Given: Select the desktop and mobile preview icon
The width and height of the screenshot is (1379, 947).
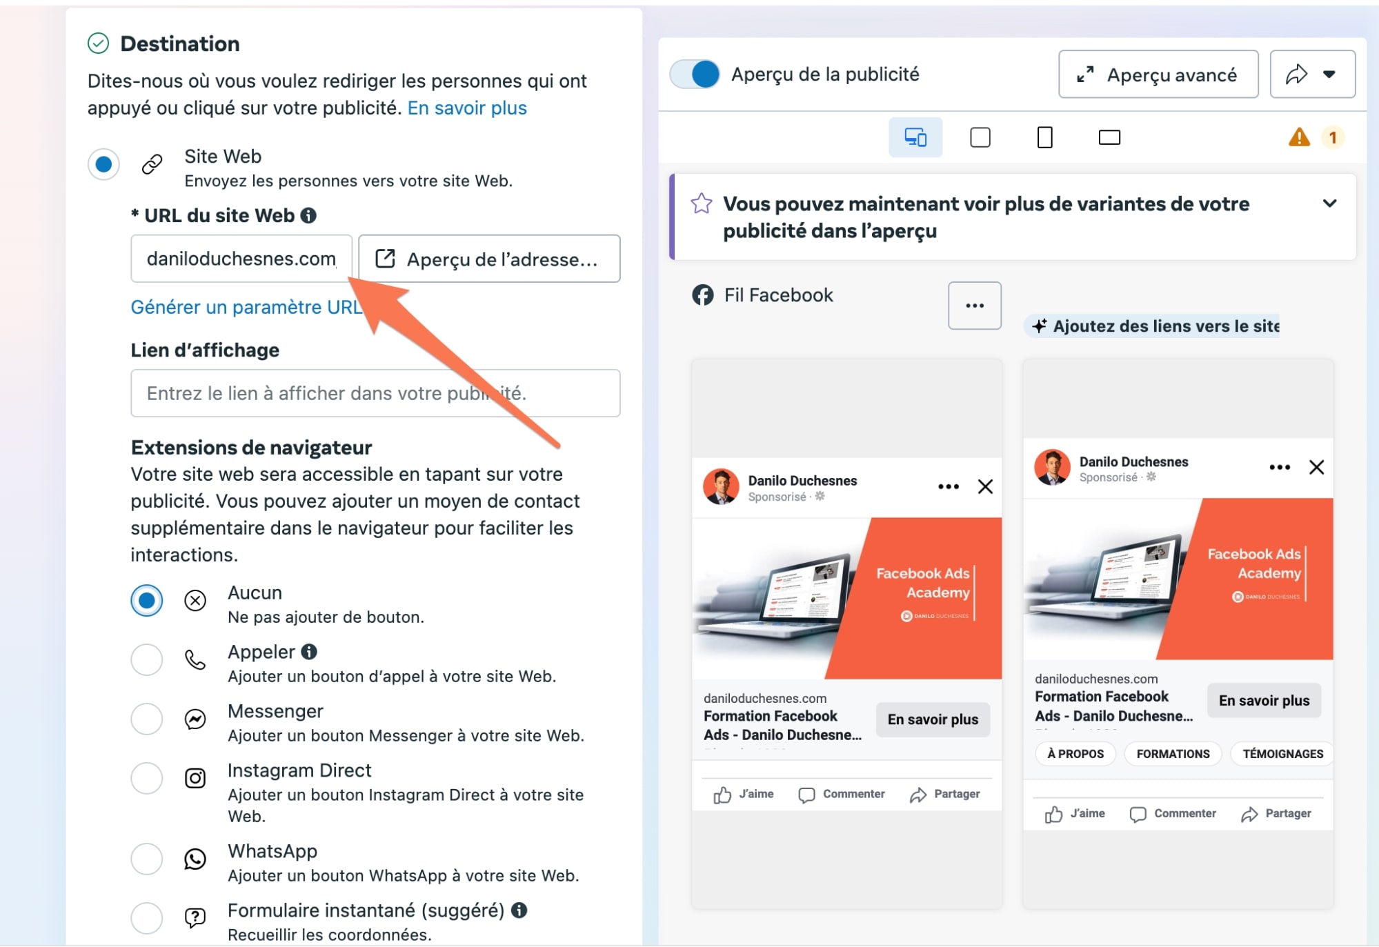Looking at the screenshot, I should click(915, 137).
